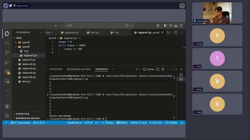This screenshot has width=250, height=140.
Task: Open Explorer panel actions ellipsis
Action: click(41, 32)
